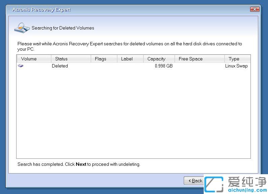
Task: Sort by the Label column header
Action: point(130,59)
